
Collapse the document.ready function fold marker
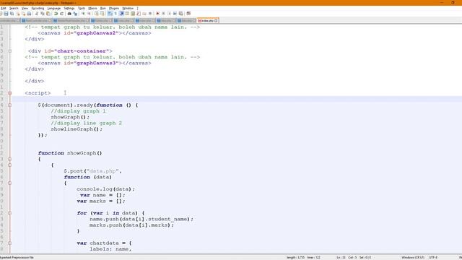click(x=9, y=105)
